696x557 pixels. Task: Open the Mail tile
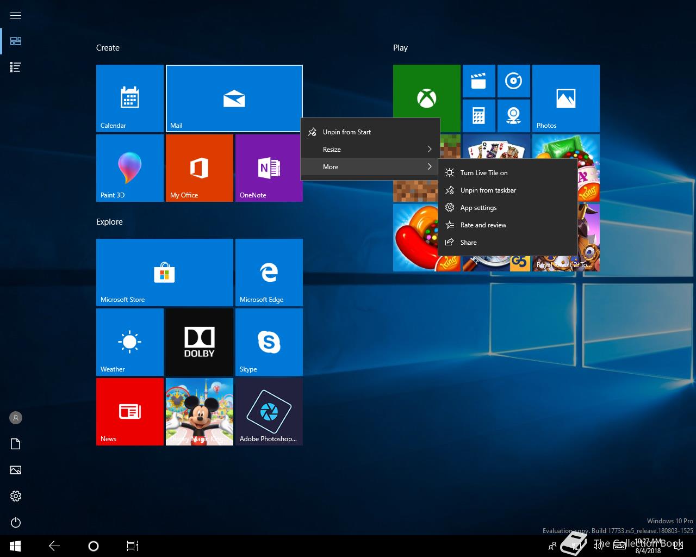[x=234, y=98]
